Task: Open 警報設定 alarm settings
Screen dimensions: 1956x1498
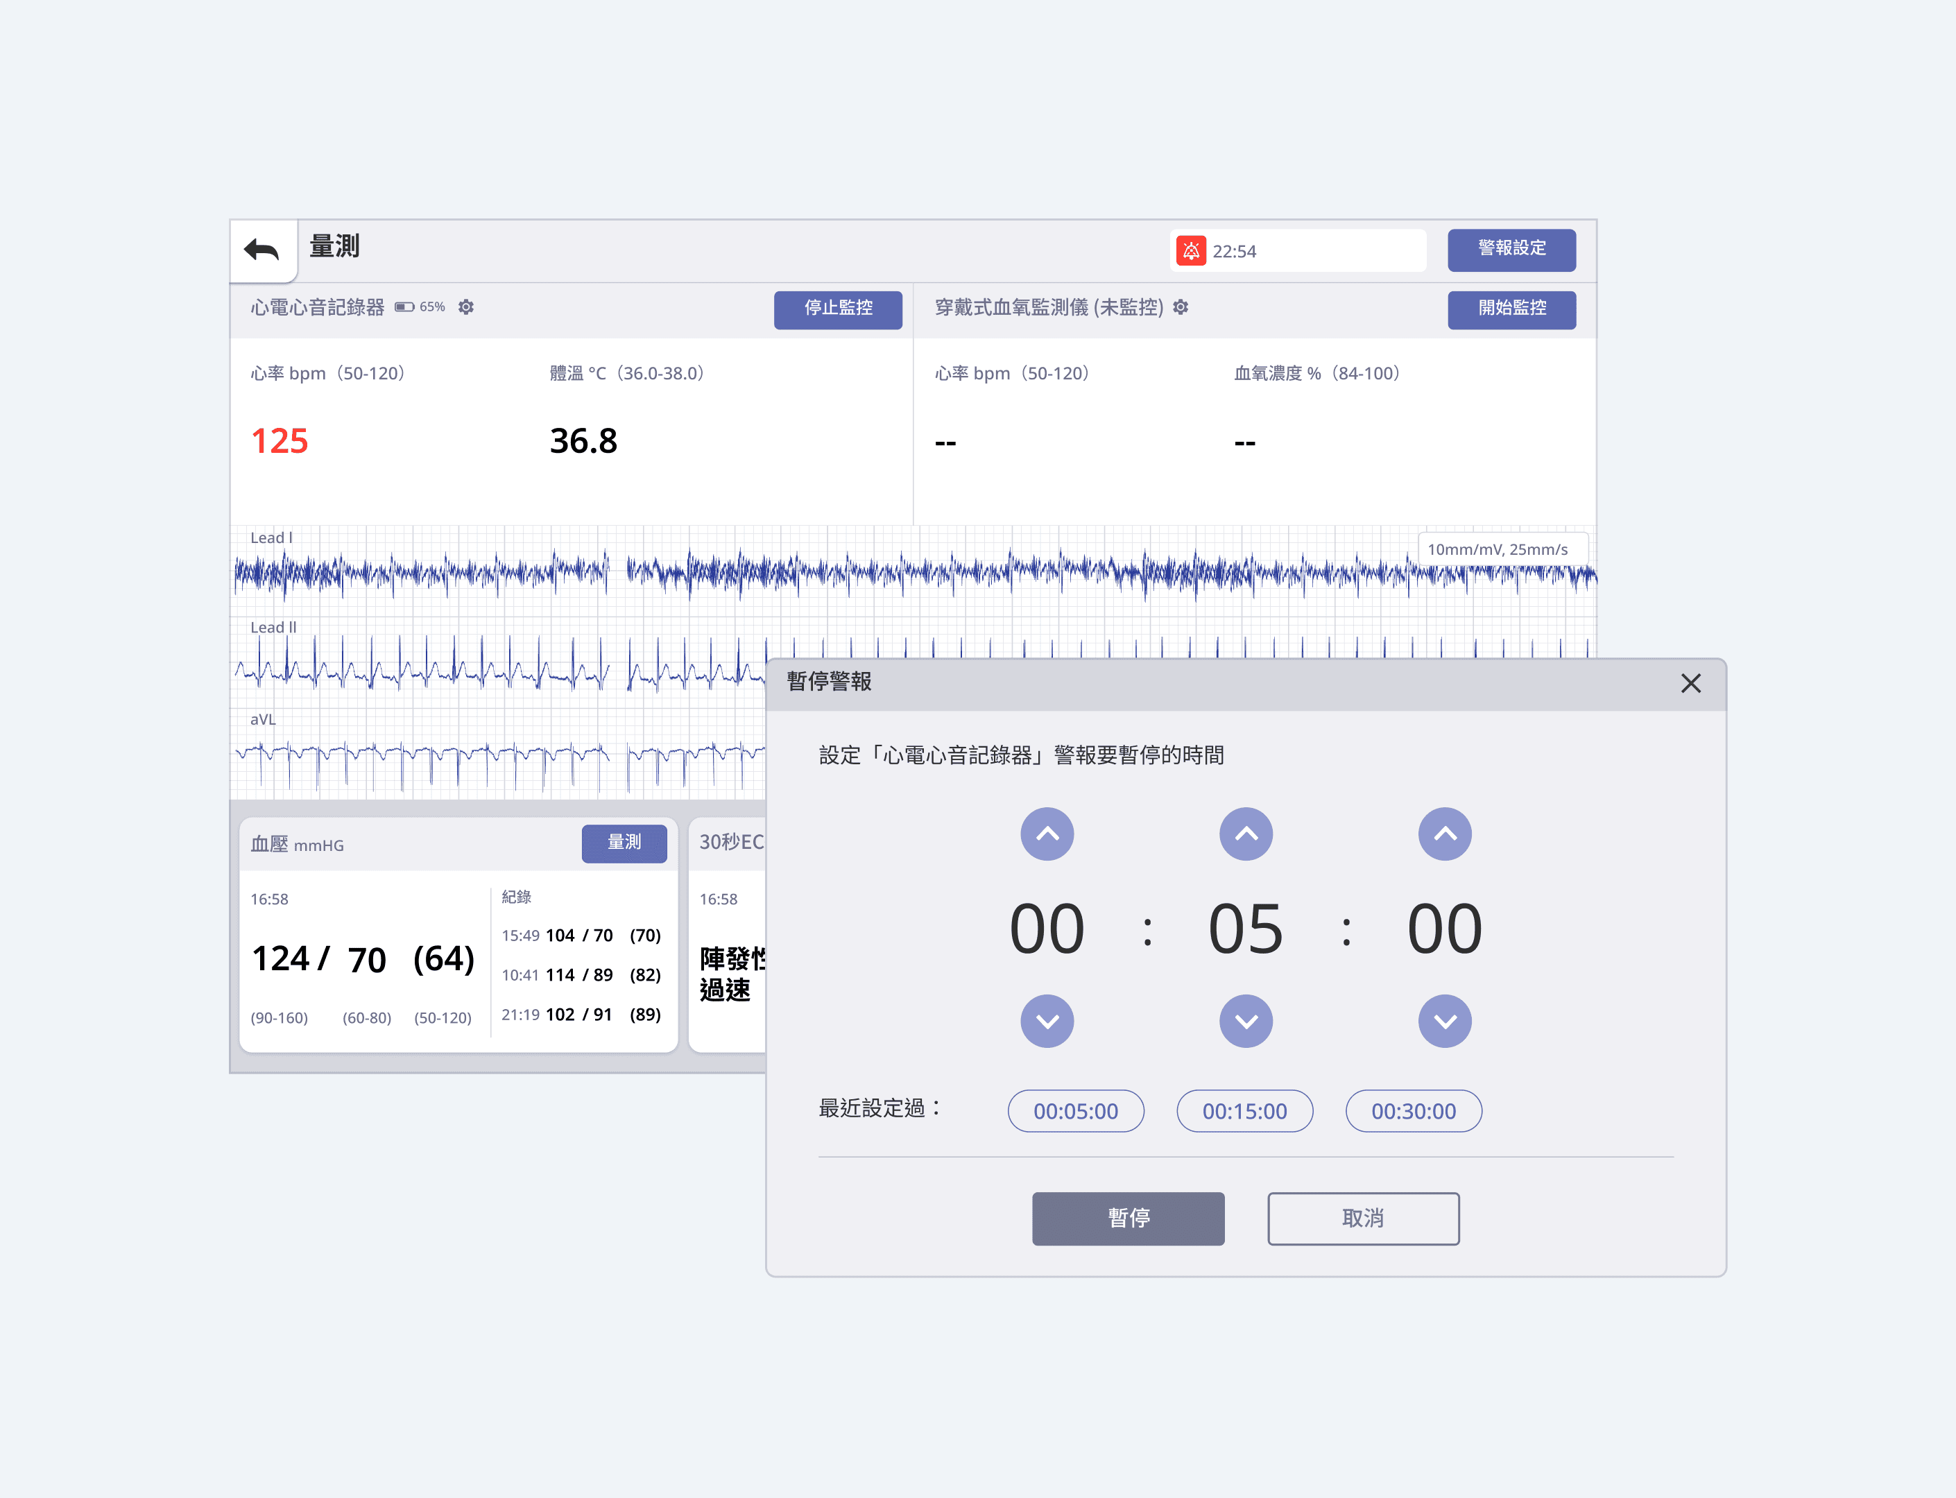Action: coord(1511,250)
